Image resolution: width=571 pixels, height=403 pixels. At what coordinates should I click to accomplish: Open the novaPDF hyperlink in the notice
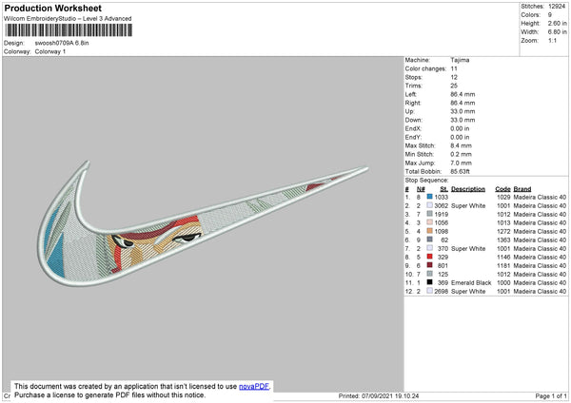point(254,386)
